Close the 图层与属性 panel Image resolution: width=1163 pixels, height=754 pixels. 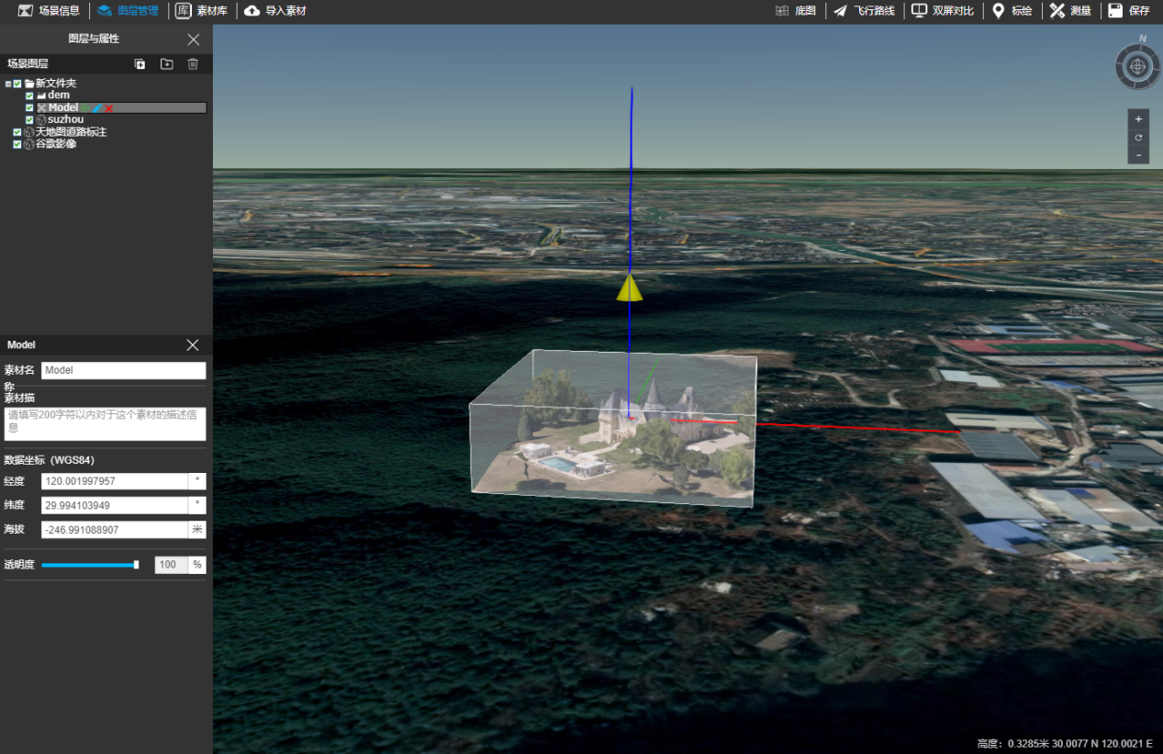[193, 39]
